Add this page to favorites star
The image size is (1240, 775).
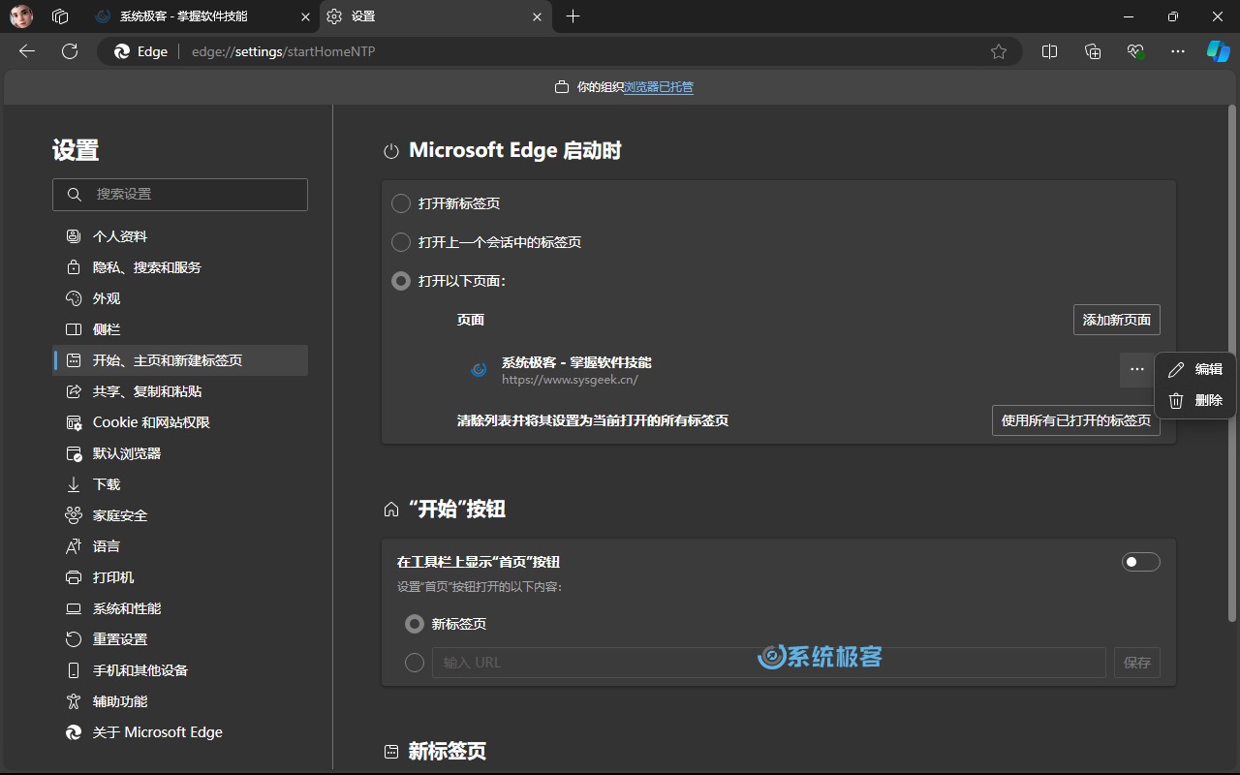click(999, 51)
